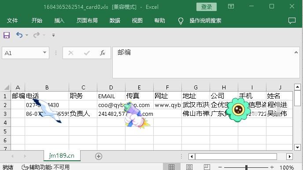Click the zoom slider handle
The width and height of the screenshot is (303, 170).
246,167
